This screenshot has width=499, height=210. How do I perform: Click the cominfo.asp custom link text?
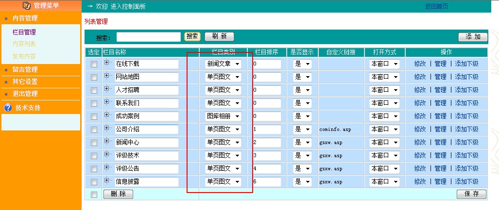pyautogui.click(x=335, y=129)
